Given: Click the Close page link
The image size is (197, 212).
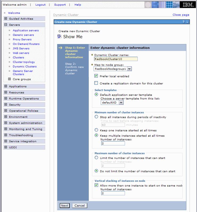Looking at the screenshot, I should (181, 15).
